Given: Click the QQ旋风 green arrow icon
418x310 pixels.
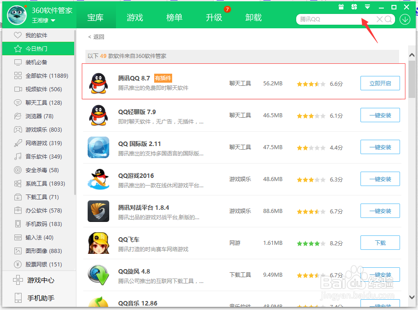Looking at the screenshot, I should [x=98, y=275].
